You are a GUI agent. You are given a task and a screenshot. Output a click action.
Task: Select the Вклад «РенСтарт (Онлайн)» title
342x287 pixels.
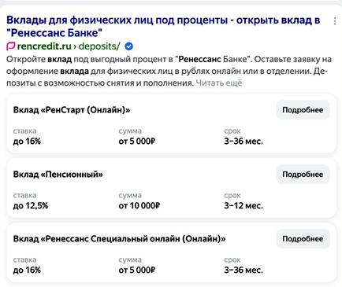[72, 110]
